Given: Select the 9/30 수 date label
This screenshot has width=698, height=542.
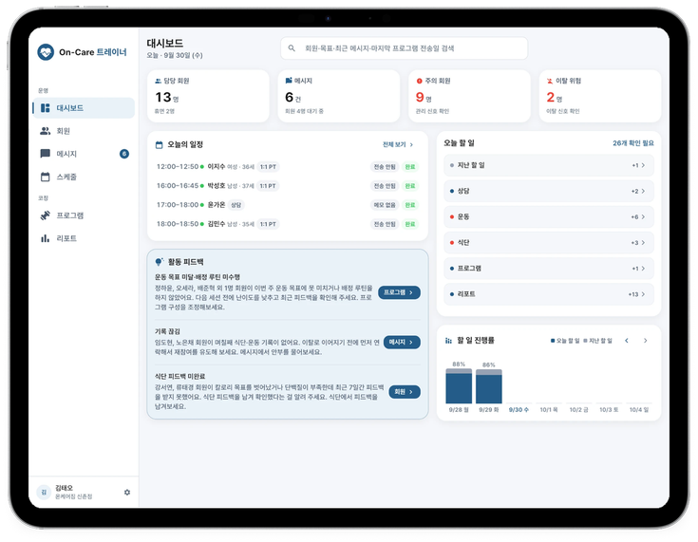Looking at the screenshot, I should (519, 409).
